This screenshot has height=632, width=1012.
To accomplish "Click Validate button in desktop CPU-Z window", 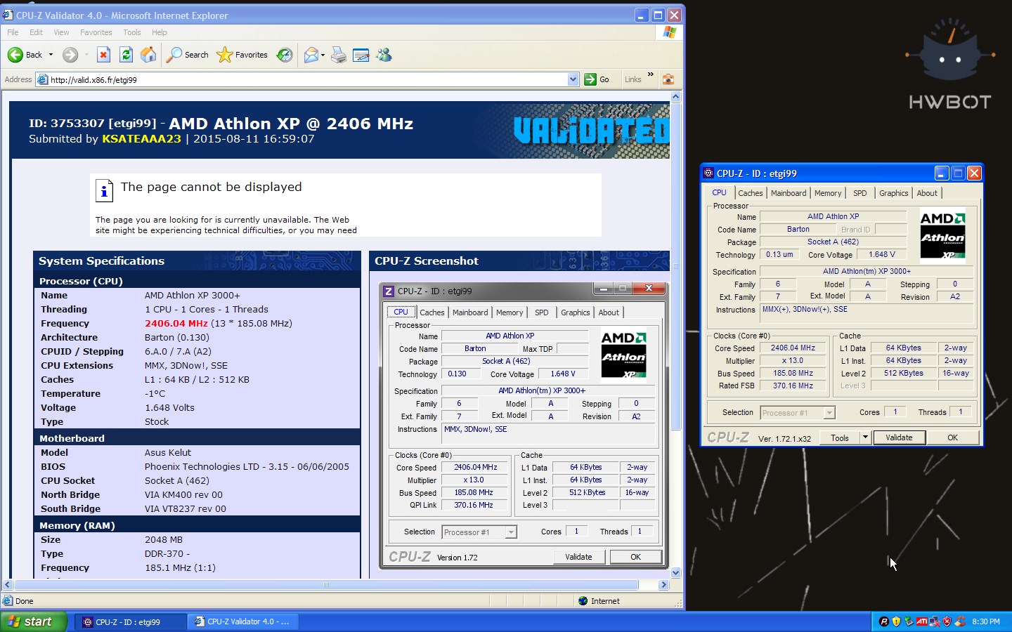I will click(x=899, y=437).
